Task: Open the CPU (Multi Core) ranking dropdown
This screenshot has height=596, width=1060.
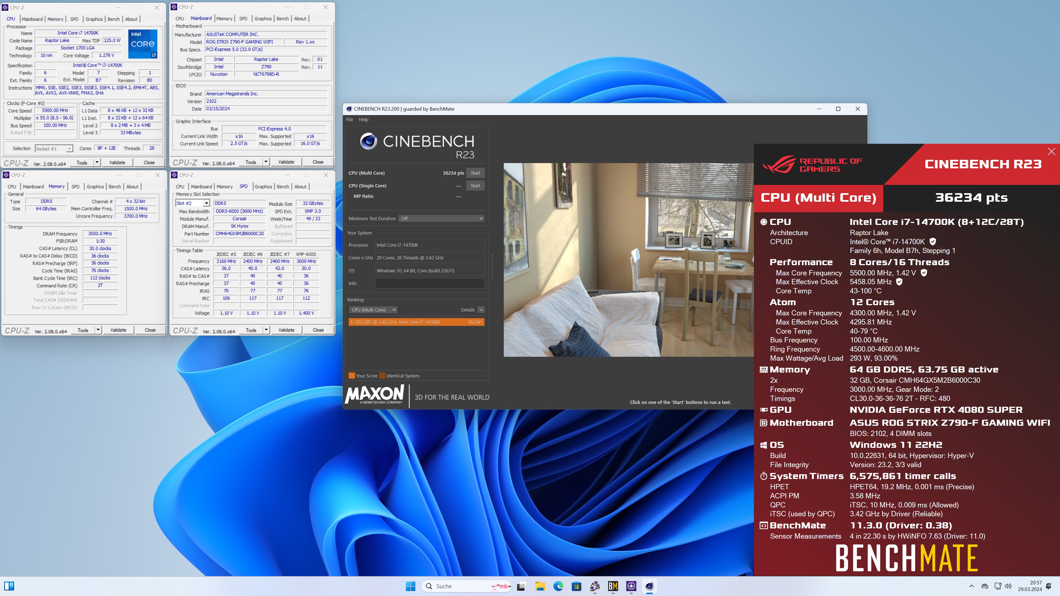Action: 373,310
